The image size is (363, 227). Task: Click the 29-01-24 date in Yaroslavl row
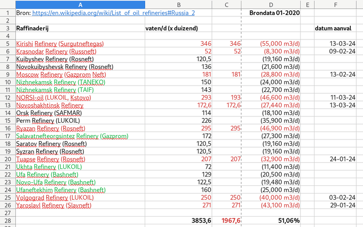335,205
